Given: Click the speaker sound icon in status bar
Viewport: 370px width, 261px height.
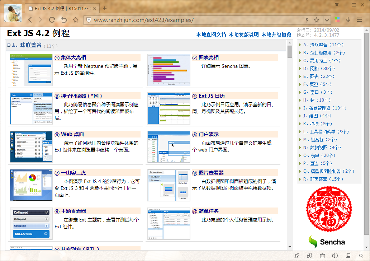Looking at the screenshot, I should point(335,256).
